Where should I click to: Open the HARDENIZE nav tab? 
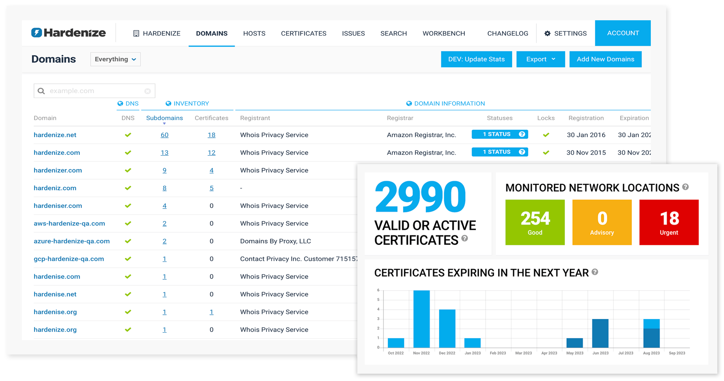click(157, 33)
